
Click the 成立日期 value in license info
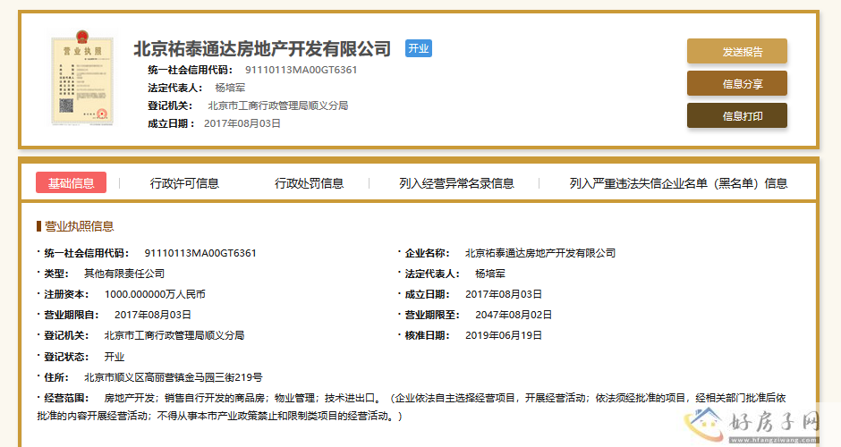click(504, 294)
